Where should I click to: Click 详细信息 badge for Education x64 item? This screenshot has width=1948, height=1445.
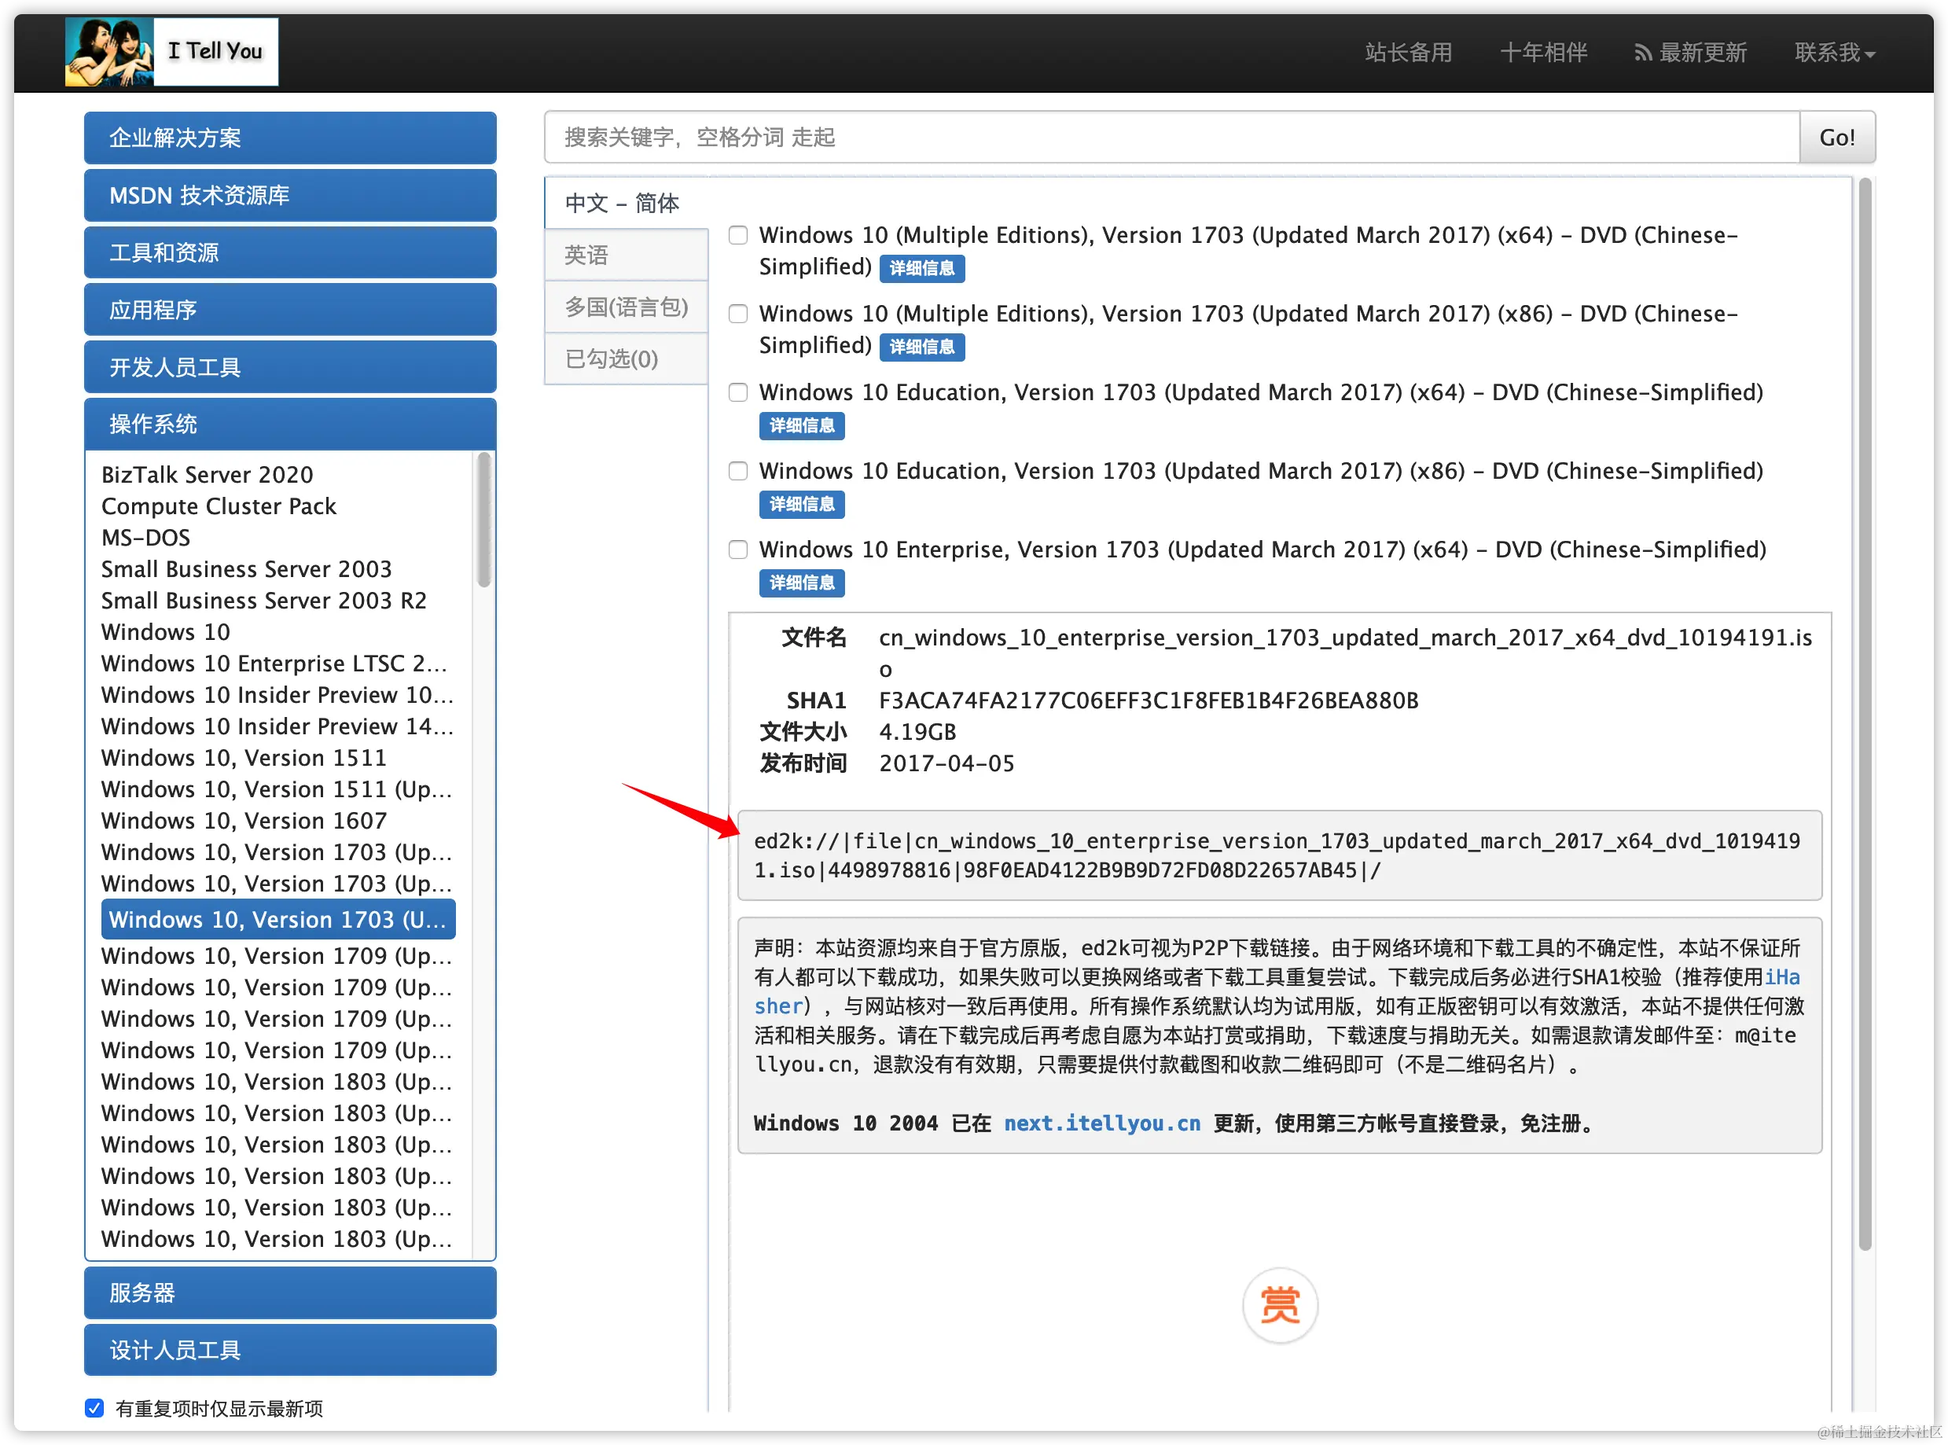(801, 425)
